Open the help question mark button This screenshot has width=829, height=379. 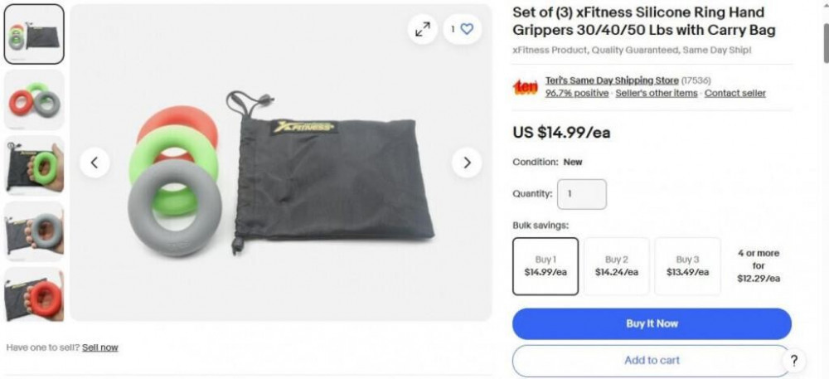pos(793,361)
